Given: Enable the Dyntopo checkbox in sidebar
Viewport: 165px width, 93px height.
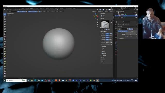Looking at the screenshot, I should pos(102,55).
